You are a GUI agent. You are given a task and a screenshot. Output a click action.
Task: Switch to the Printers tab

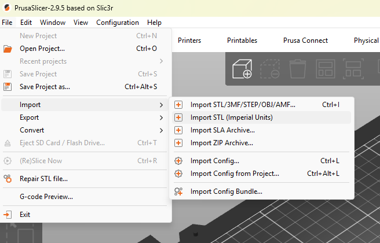189,41
